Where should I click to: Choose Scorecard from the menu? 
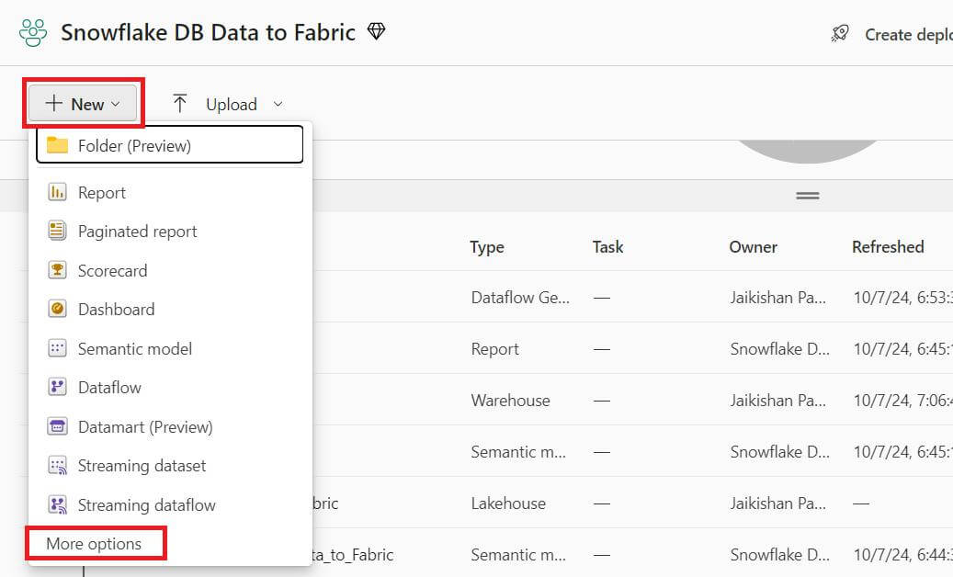[x=170, y=270]
